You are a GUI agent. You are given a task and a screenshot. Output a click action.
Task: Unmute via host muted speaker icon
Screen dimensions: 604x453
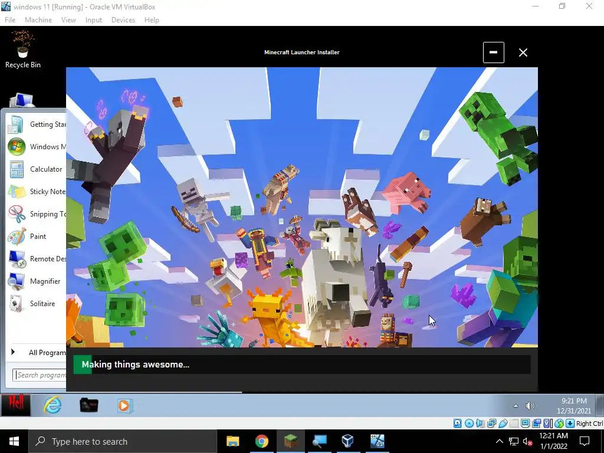(528, 441)
